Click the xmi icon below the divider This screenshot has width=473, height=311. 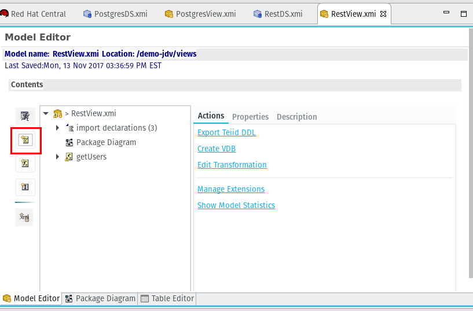24,217
